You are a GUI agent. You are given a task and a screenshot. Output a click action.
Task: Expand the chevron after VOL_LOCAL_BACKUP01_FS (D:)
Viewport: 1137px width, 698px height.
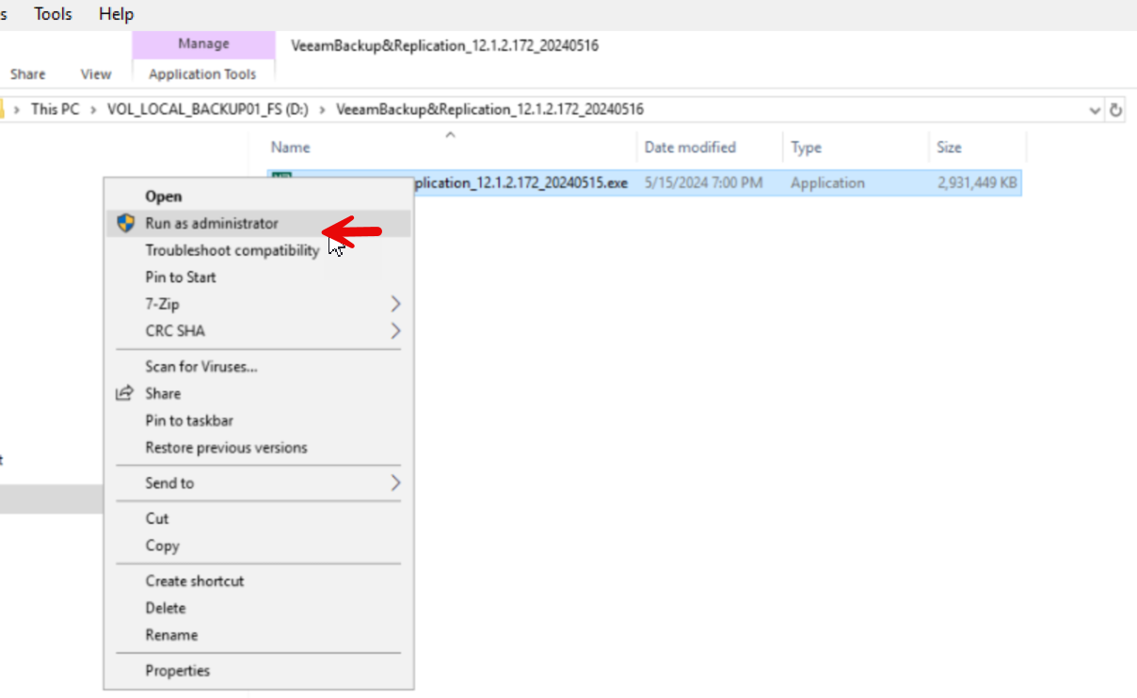pos(322,109)
